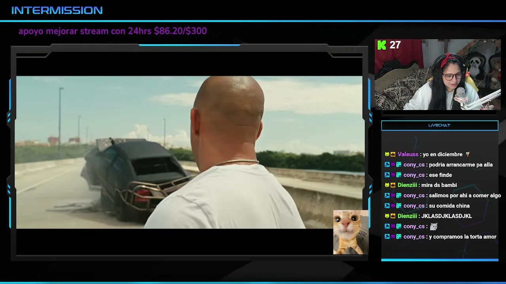
Task: Click username cony_cs beside 'podria arrancarme pa alla'
Action: click(414, 165)
